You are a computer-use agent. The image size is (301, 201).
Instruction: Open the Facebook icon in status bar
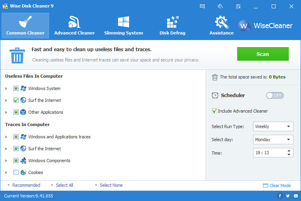pos(280,196)
